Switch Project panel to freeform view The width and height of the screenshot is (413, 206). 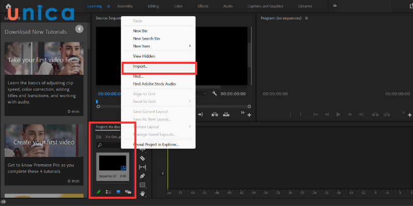tap(128, 192)
